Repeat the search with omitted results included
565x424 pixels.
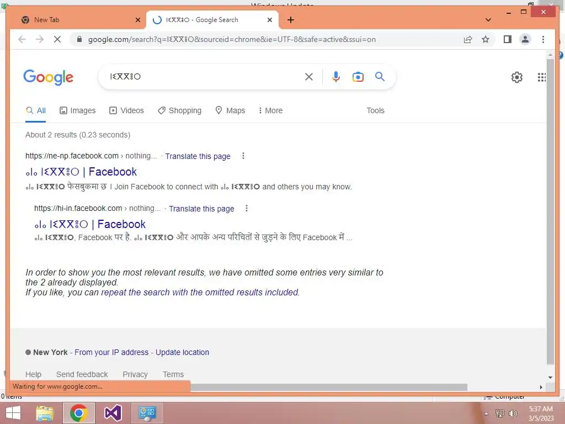tap(200, 292)
